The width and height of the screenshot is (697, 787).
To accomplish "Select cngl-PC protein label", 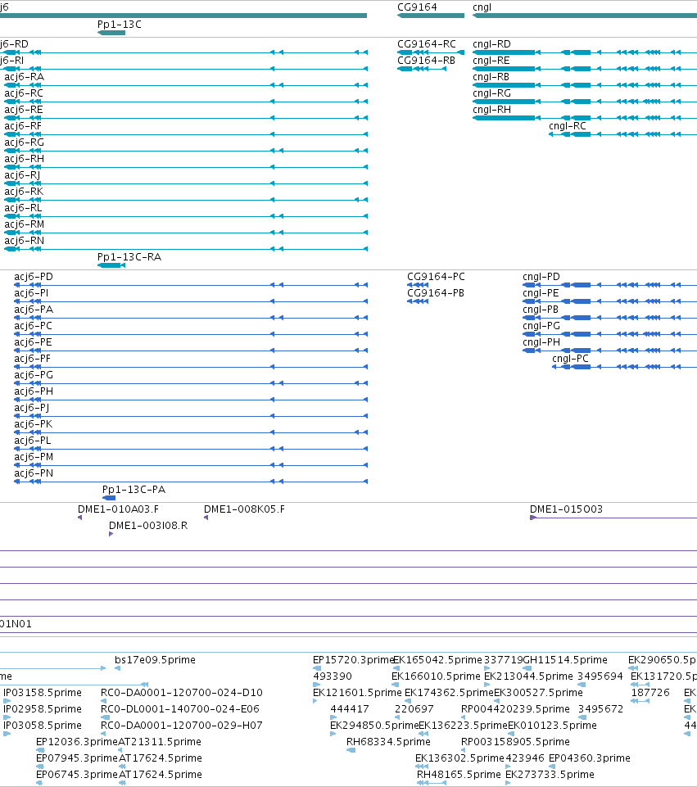I will (571, 359).
